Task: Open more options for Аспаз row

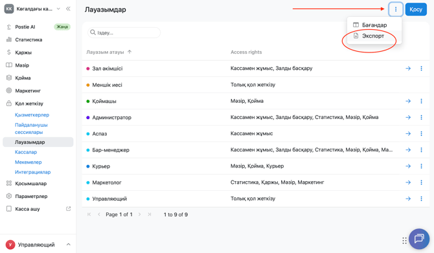Action: pos(421,133)
